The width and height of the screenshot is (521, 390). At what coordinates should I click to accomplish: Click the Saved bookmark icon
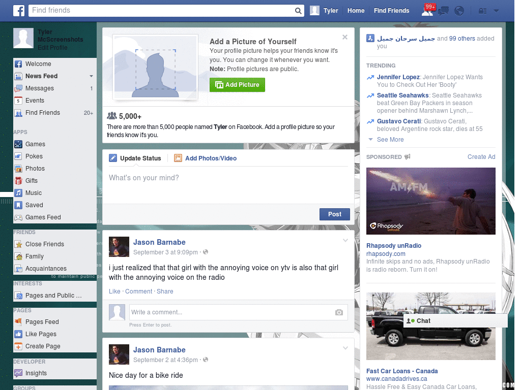tap(18, 205)
